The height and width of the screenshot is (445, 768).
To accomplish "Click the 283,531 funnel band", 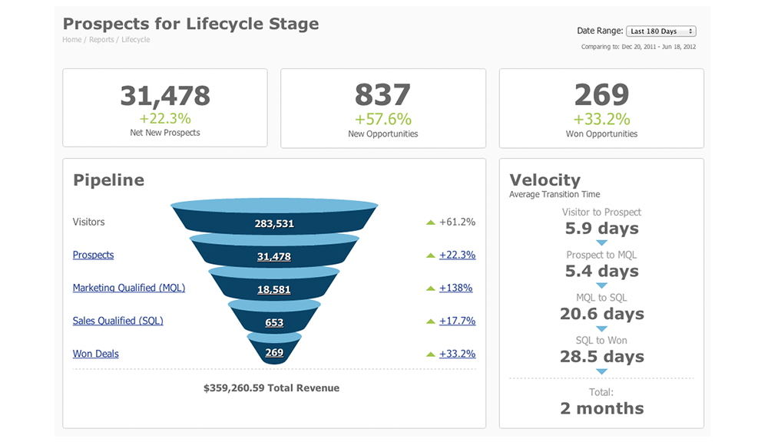I will tap(274, 223).
